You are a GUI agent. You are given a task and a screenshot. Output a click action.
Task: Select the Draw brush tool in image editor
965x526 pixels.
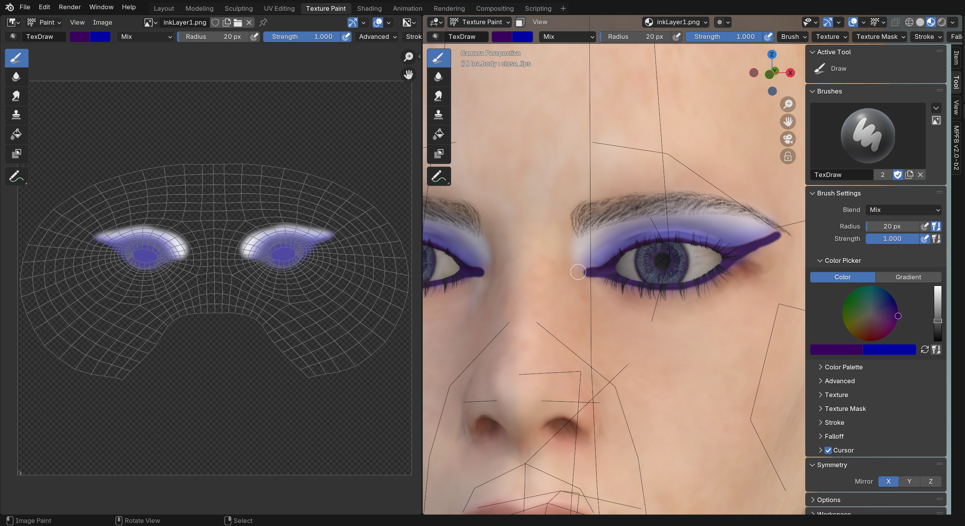[16, 58]
